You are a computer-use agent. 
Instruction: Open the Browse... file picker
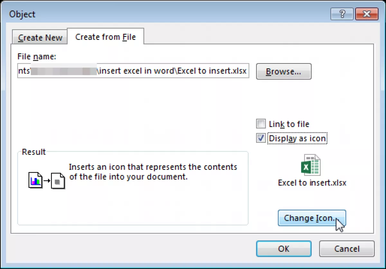(x=284, y=72)
